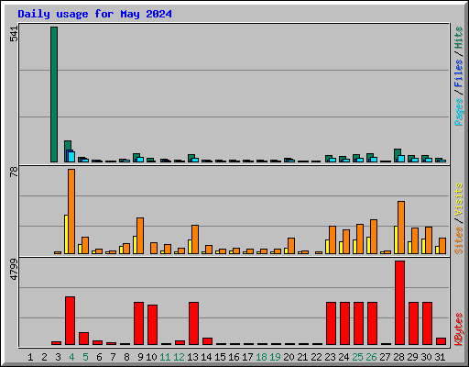This screenshot has height=367, width=469.
Task: Click day label 15 on the x-axis
Action: (220, 357)
